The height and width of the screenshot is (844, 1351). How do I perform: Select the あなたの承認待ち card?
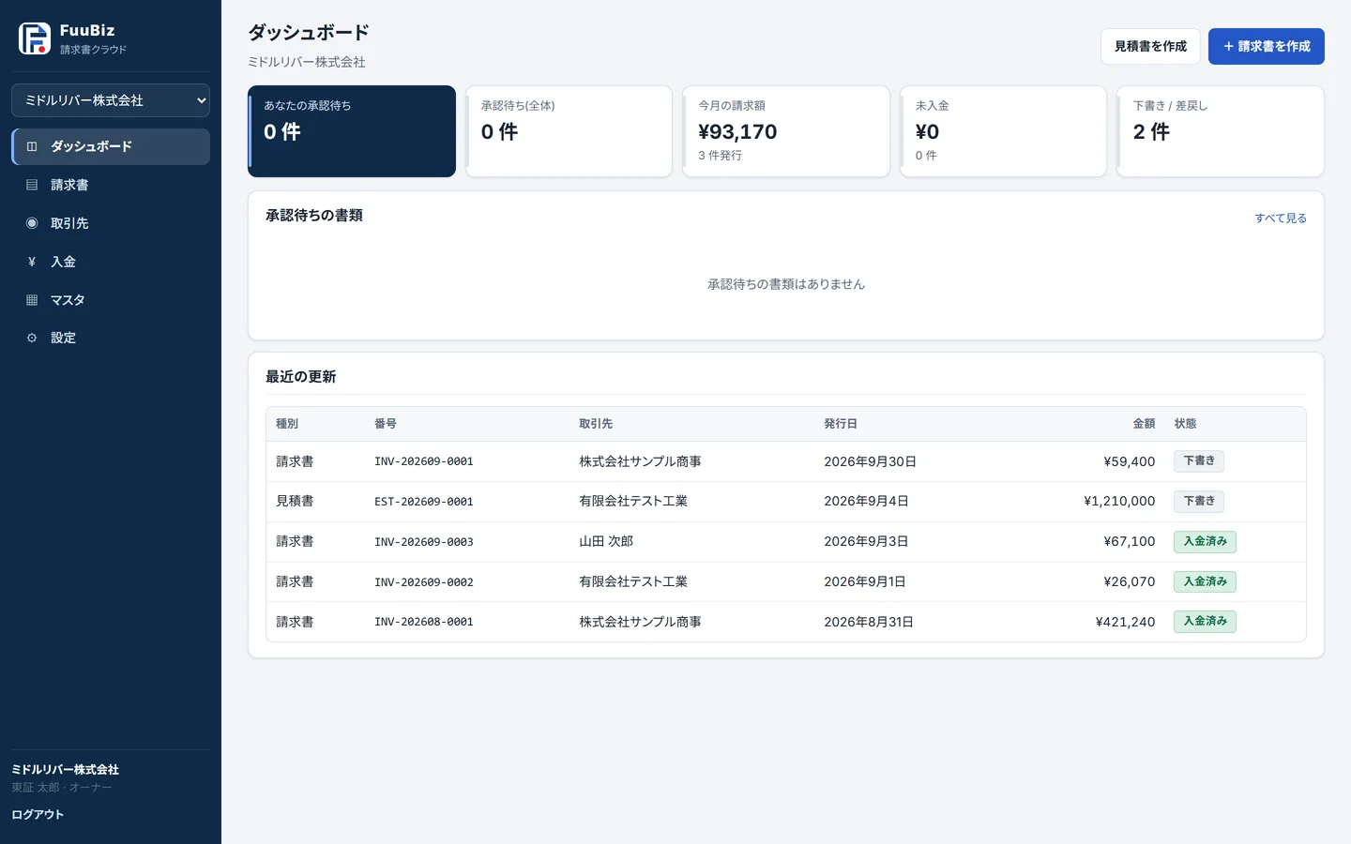352,131
